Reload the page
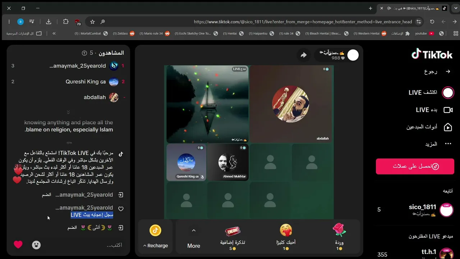 click(432, 22)
